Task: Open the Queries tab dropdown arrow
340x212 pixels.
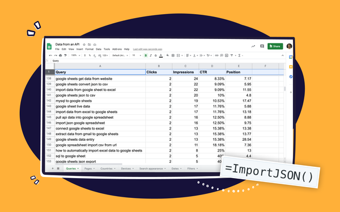Action: pyautogui.click(x=78, y=168)
